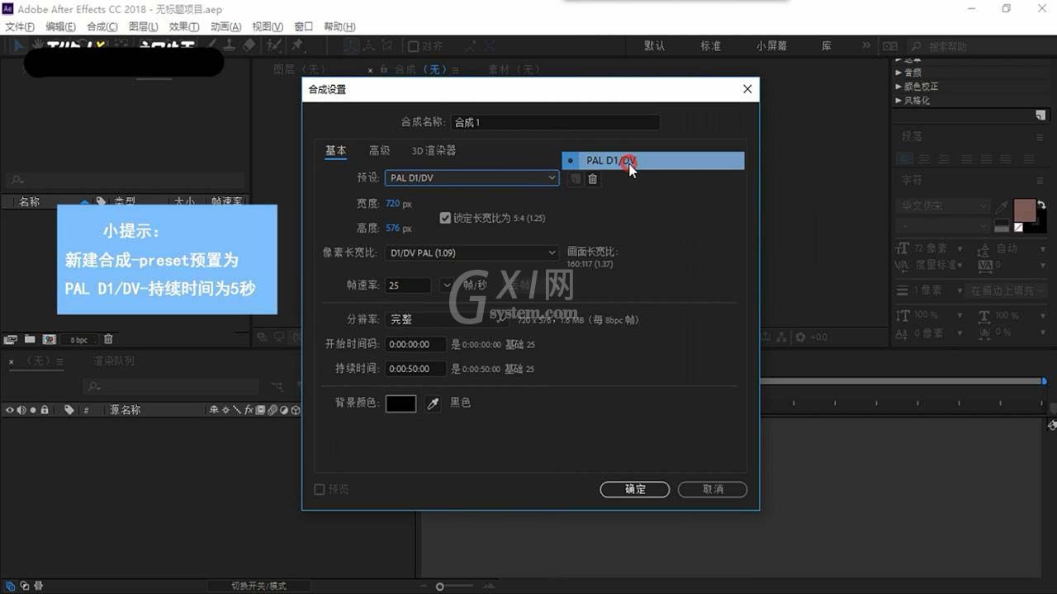Switch to the 3D Renderer tab

(x=434, y=151)
